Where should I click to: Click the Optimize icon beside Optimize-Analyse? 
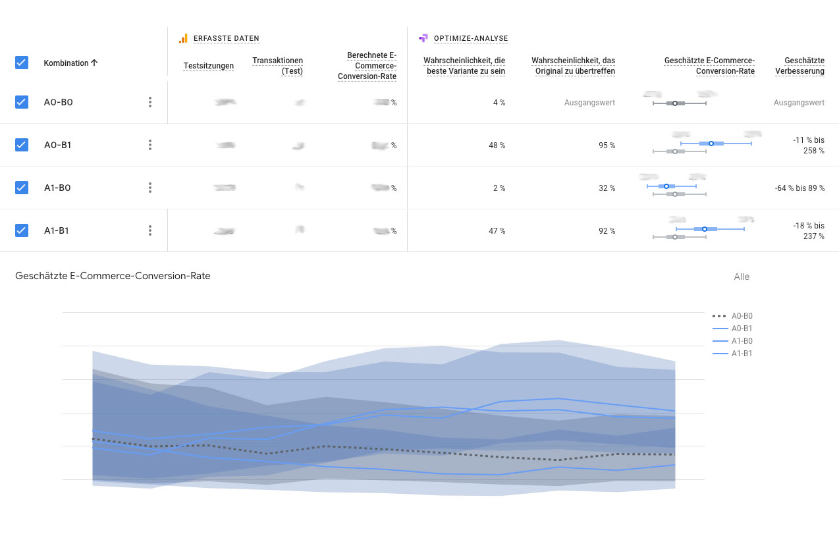point(423,38)
